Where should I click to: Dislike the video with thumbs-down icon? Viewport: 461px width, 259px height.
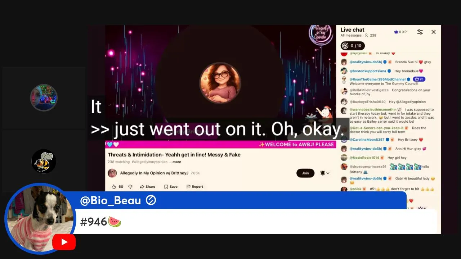click(x=130, y=187)
